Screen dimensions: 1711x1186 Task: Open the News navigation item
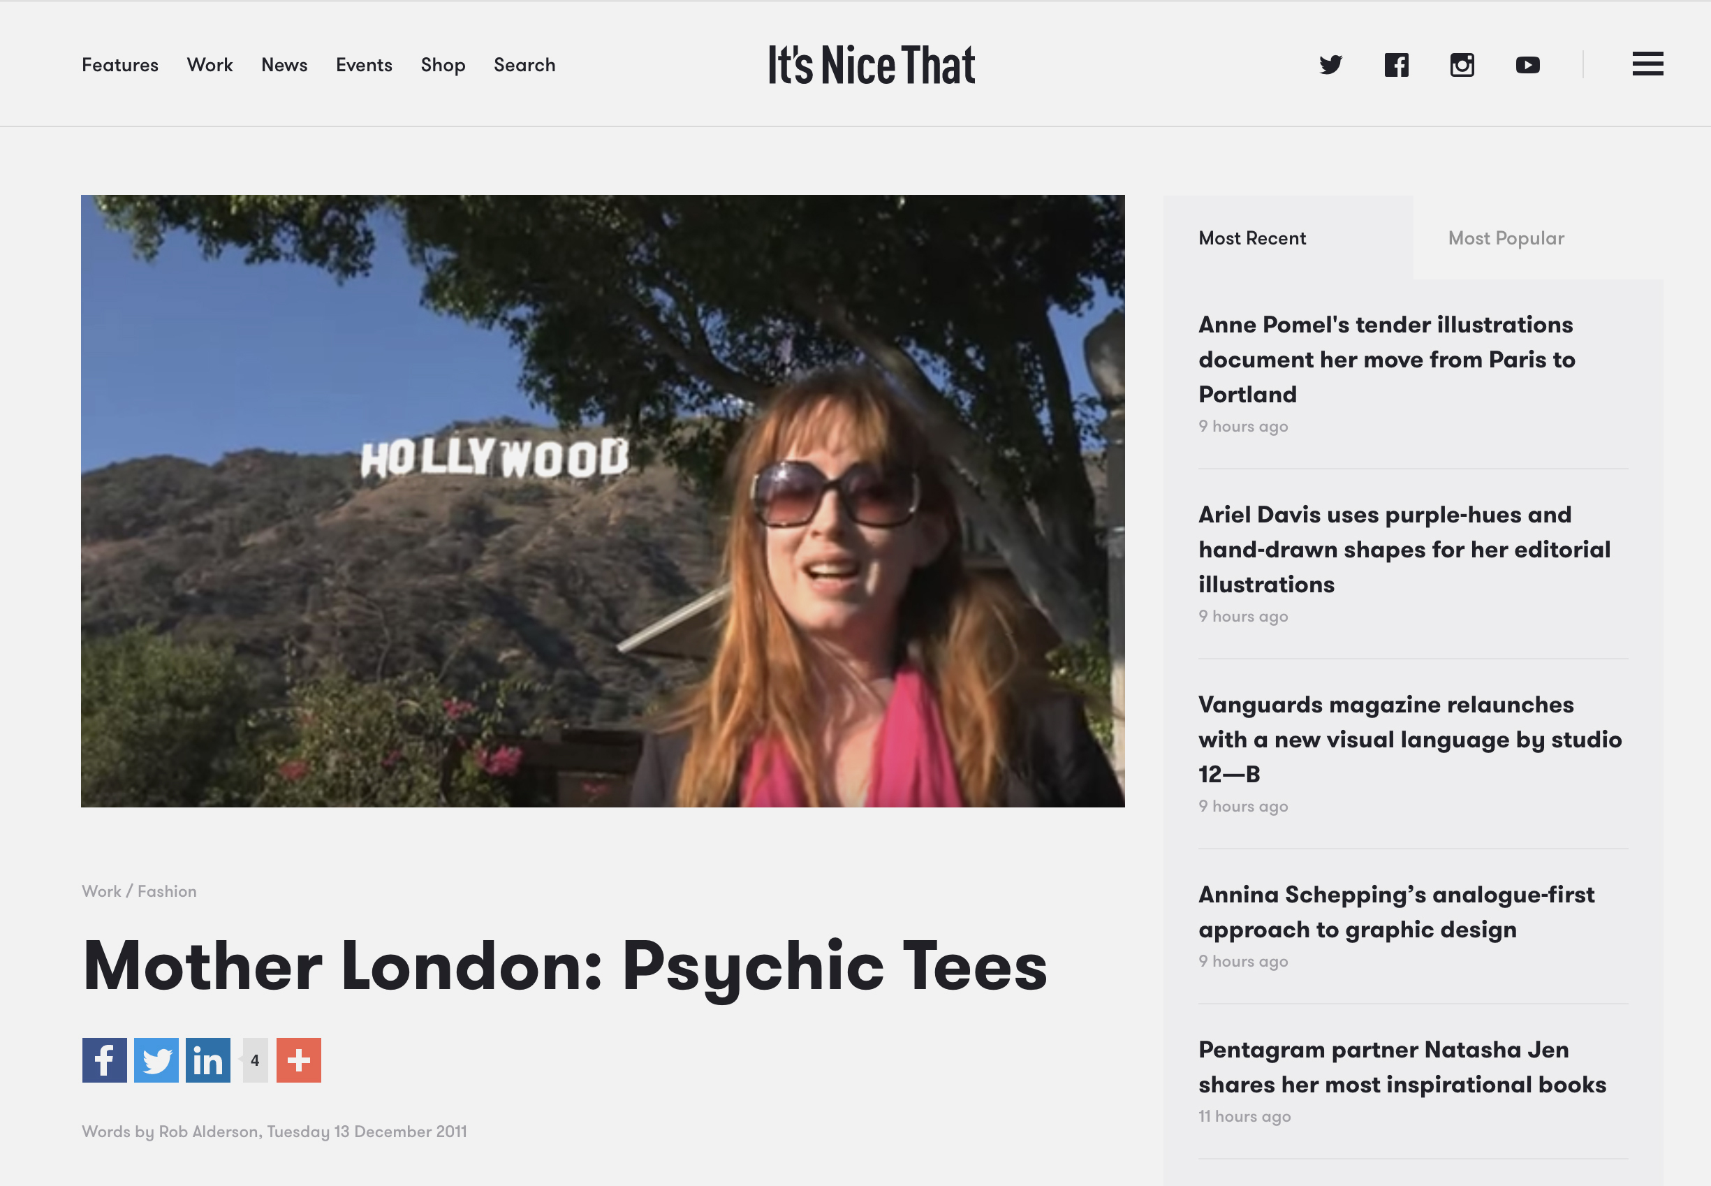[284, 65]
